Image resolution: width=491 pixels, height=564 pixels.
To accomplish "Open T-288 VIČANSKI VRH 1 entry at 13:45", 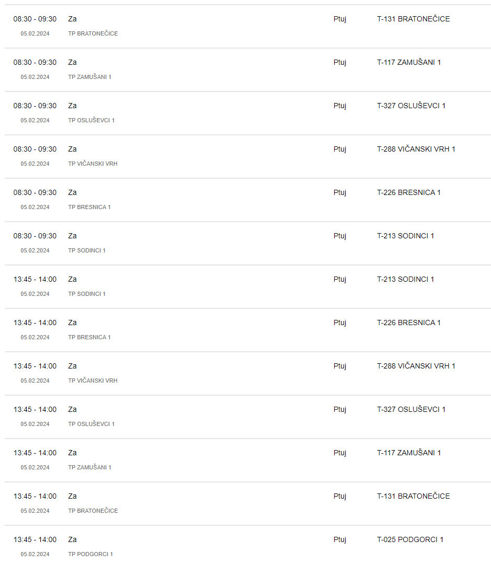I will click(x=416, y=366).
